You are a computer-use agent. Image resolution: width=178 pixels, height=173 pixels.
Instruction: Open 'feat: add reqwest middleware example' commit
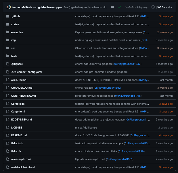[x=99, y=143]
